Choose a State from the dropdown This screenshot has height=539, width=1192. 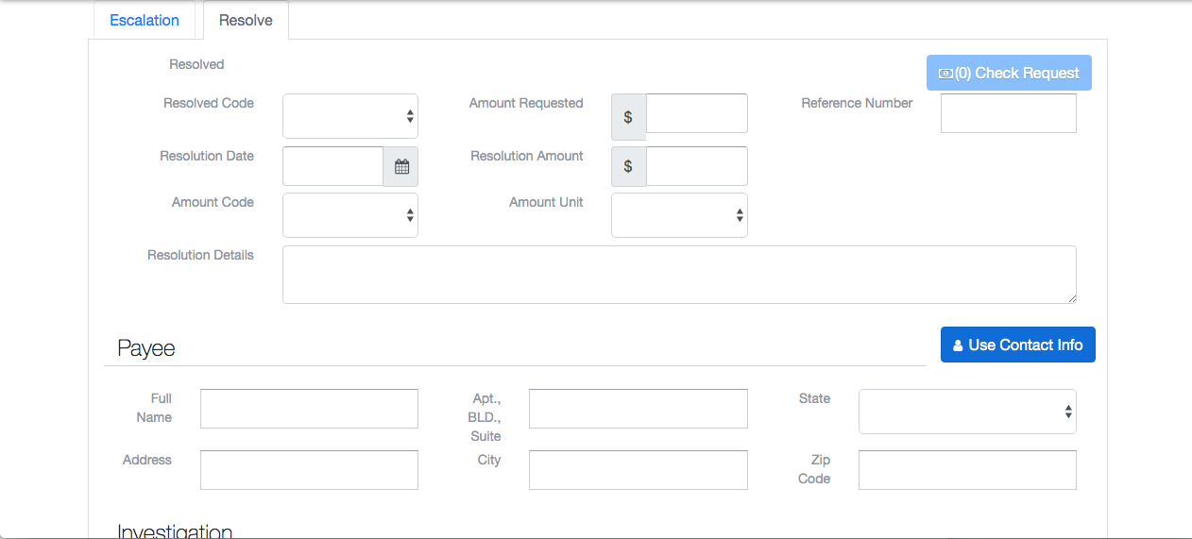click(x=967, y=412)
